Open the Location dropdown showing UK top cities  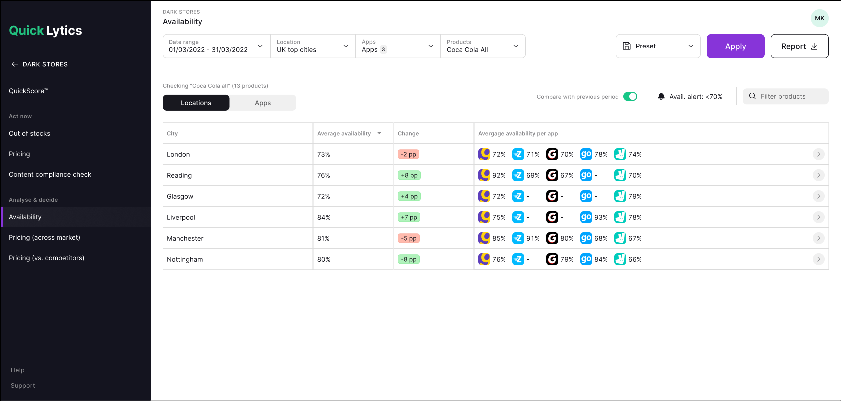coord(313,46)
